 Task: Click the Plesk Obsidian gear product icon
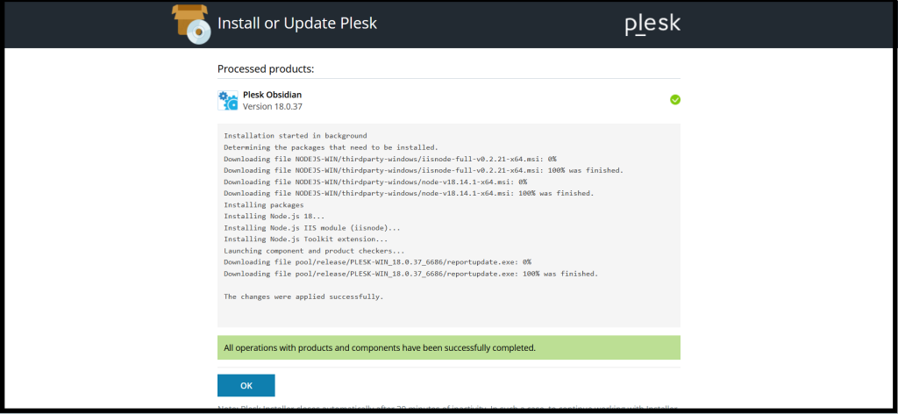pos(227,100)
